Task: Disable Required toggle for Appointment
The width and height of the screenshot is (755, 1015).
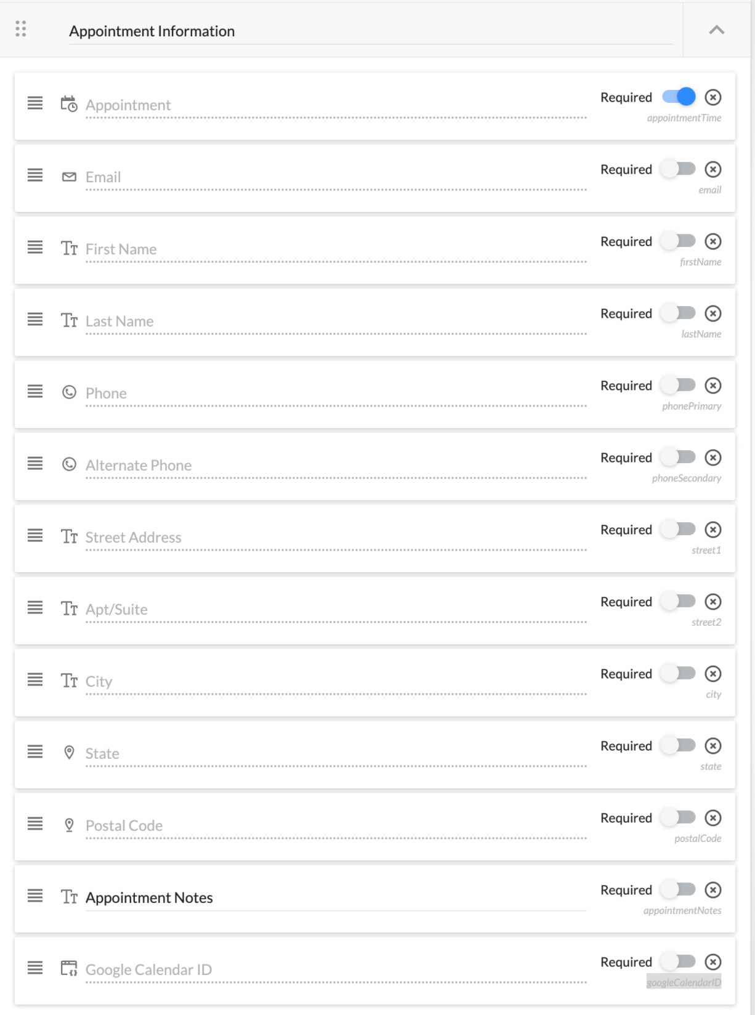Action: 679,97
